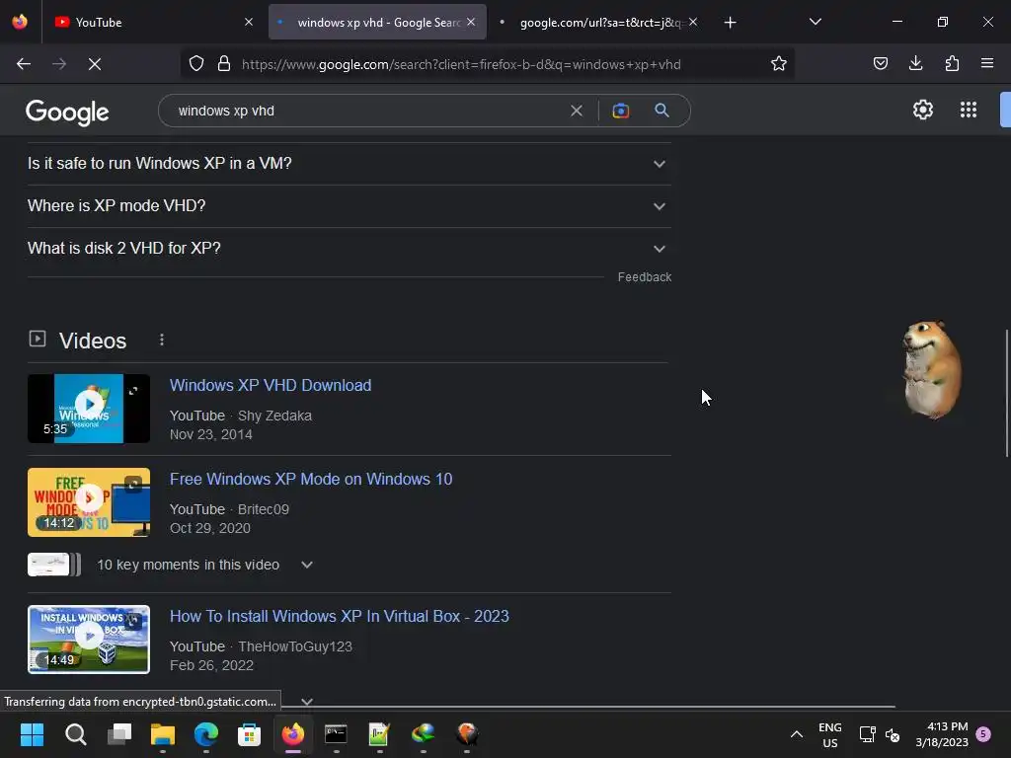Expand 'What is disk 2 VHD for XP?'

click(x=349, y=248)
